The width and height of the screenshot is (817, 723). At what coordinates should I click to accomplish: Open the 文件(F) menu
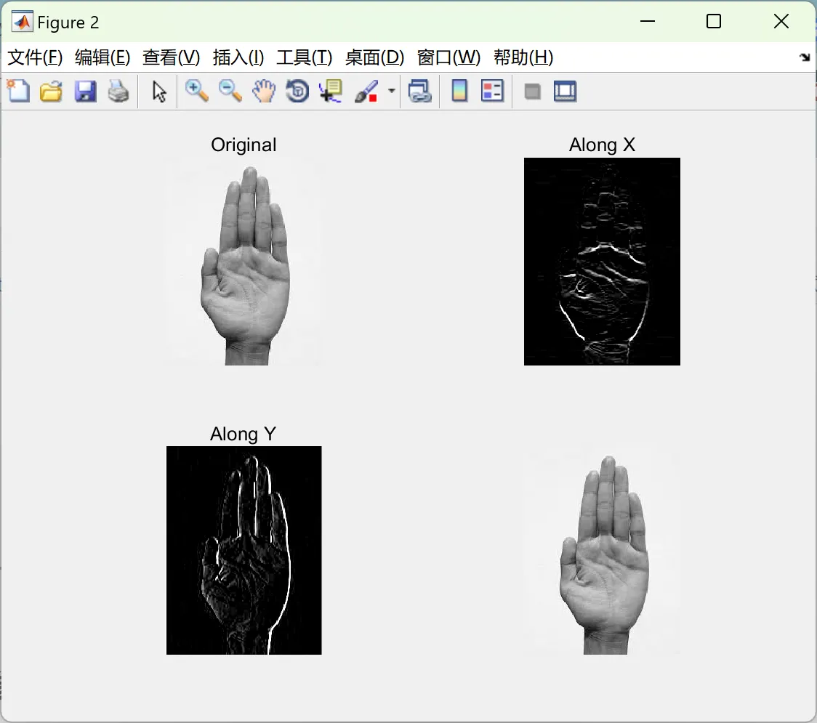[x=35, y=57]
